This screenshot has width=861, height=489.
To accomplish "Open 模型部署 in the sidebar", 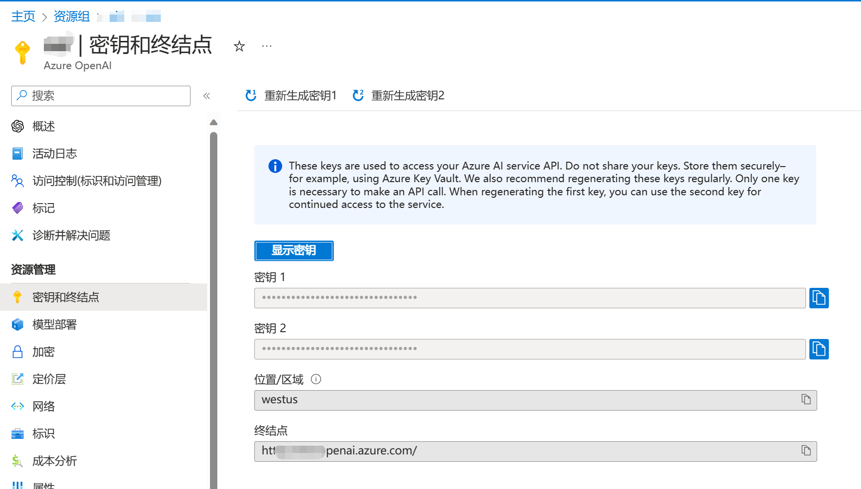I will 103,324.
